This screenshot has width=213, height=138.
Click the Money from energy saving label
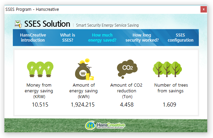[39, 91]
